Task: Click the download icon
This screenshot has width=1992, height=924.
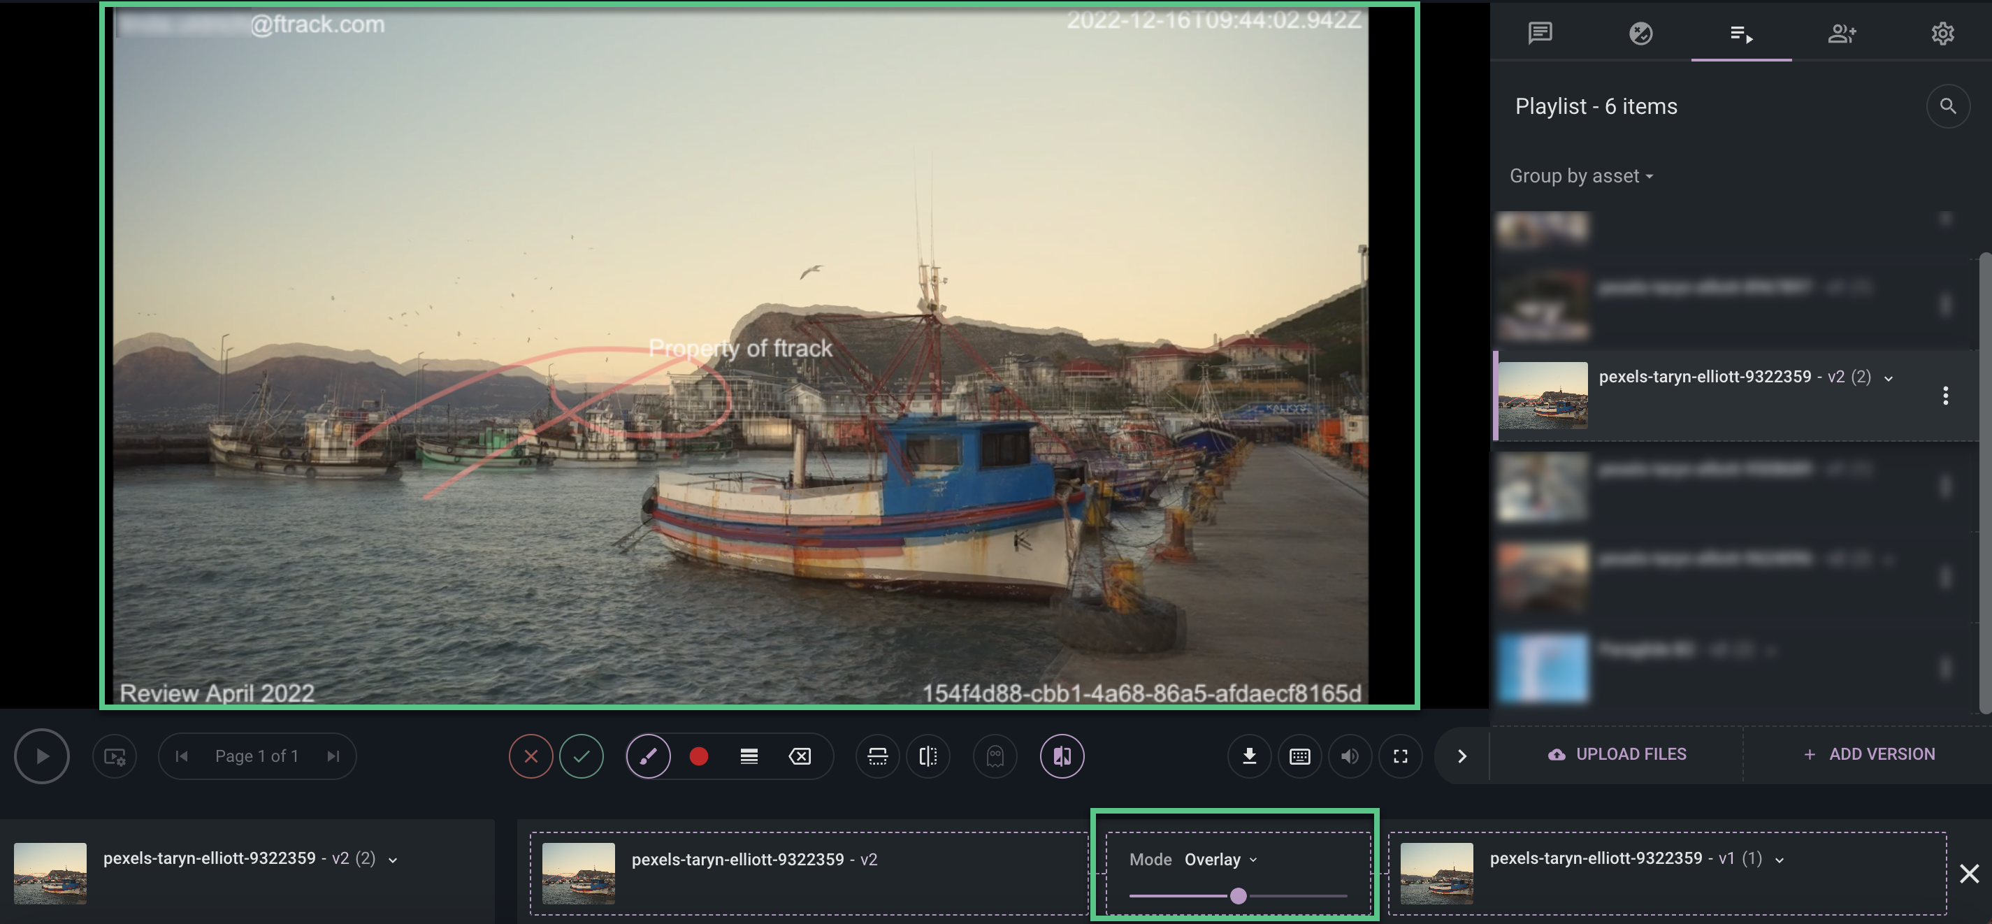Action: click(x=1250, y=756)
